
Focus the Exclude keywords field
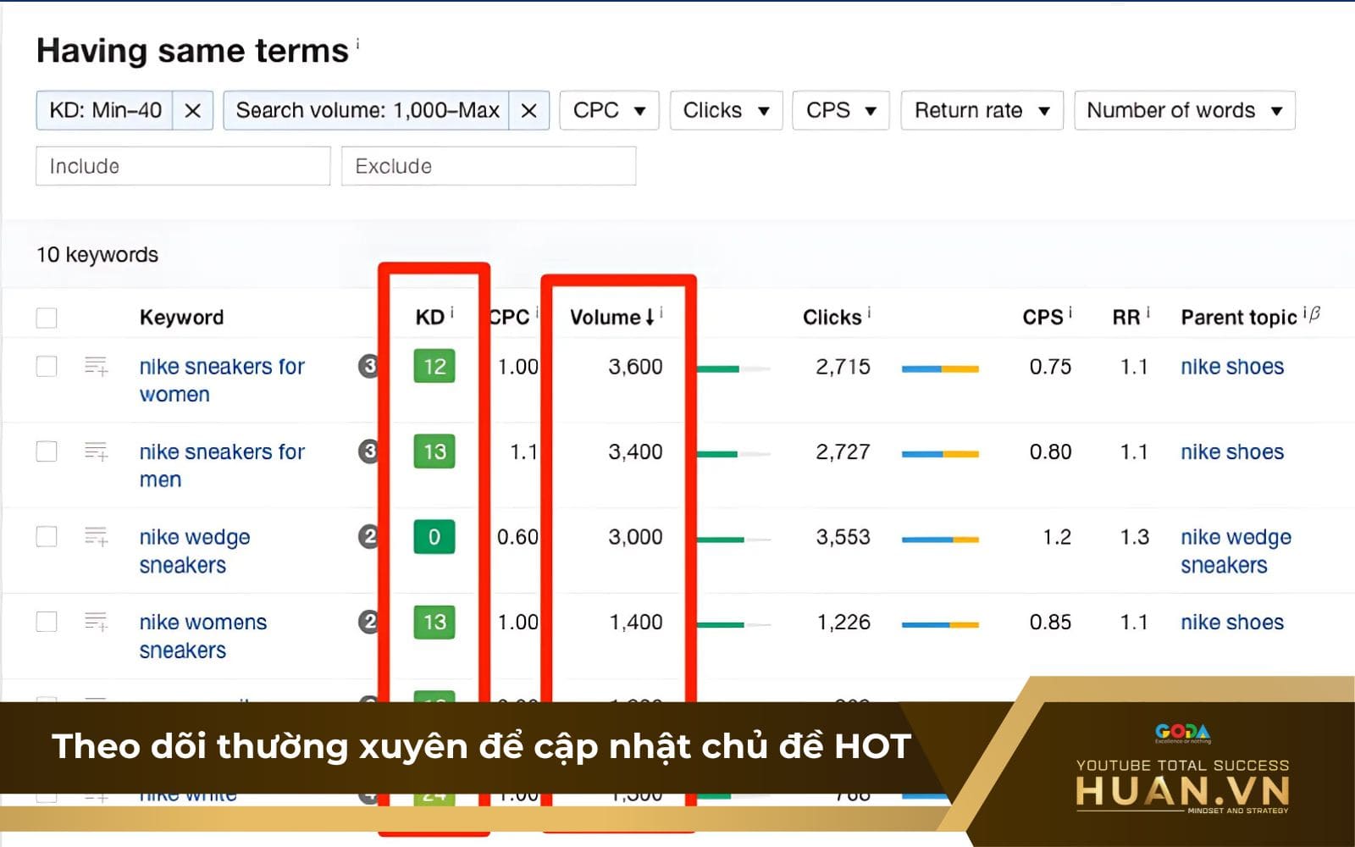click(x=489, y=166)
